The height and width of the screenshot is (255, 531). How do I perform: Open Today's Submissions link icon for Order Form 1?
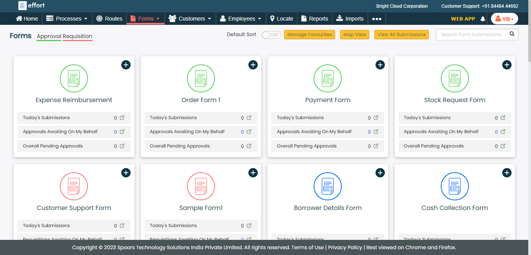249,118
